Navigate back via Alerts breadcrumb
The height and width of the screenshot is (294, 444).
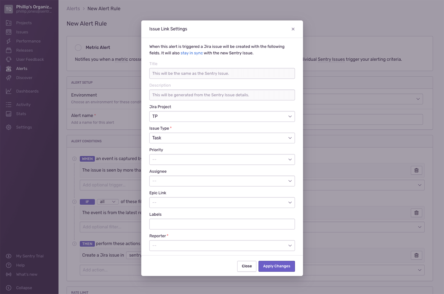click(73, 9)
